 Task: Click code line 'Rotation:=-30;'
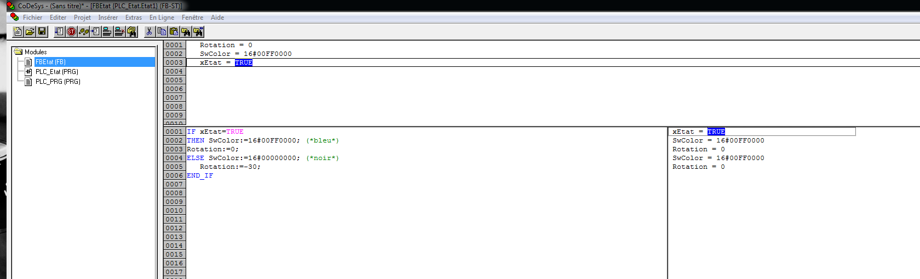coord(230,167)
